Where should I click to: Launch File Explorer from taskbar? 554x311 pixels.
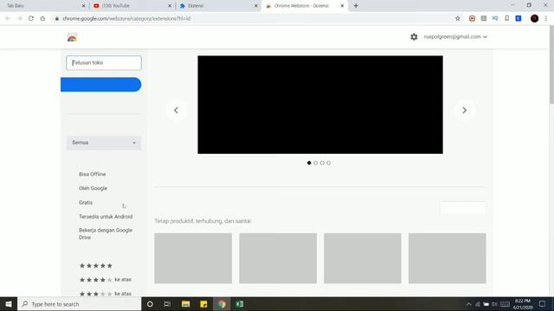pyautogui.click(x=186, y=304)
